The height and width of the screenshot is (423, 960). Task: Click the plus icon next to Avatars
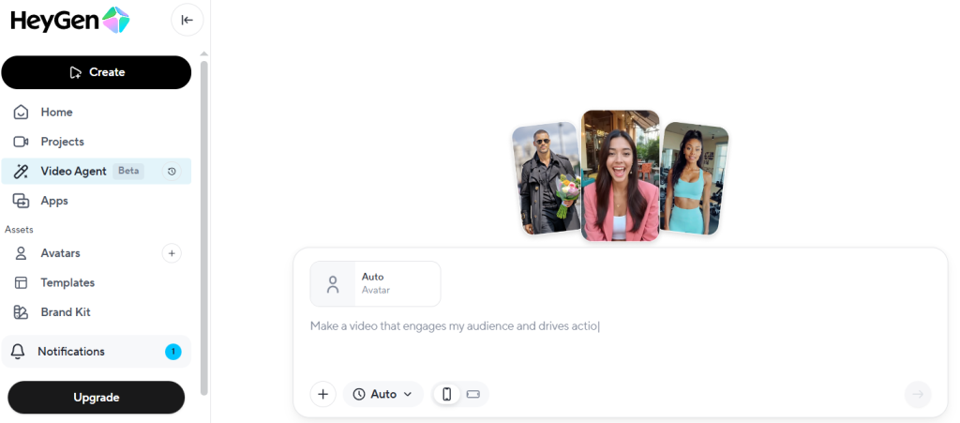point(172,253)
